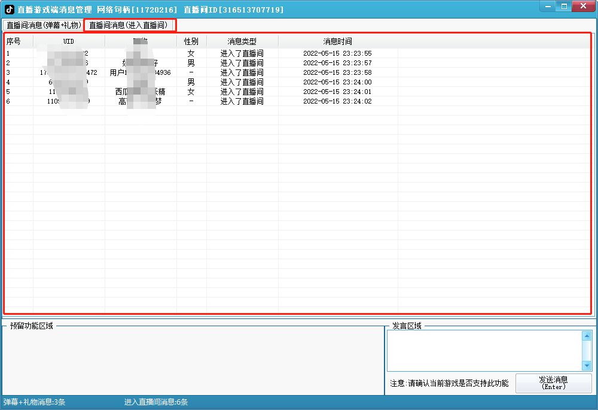Focus the 发言区域 message text box
This screenshot has width=598, height=410.
(484, 351)
